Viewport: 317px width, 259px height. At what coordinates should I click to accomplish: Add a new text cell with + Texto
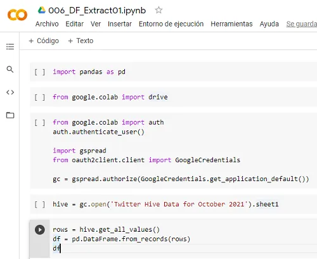pos(81,41)
